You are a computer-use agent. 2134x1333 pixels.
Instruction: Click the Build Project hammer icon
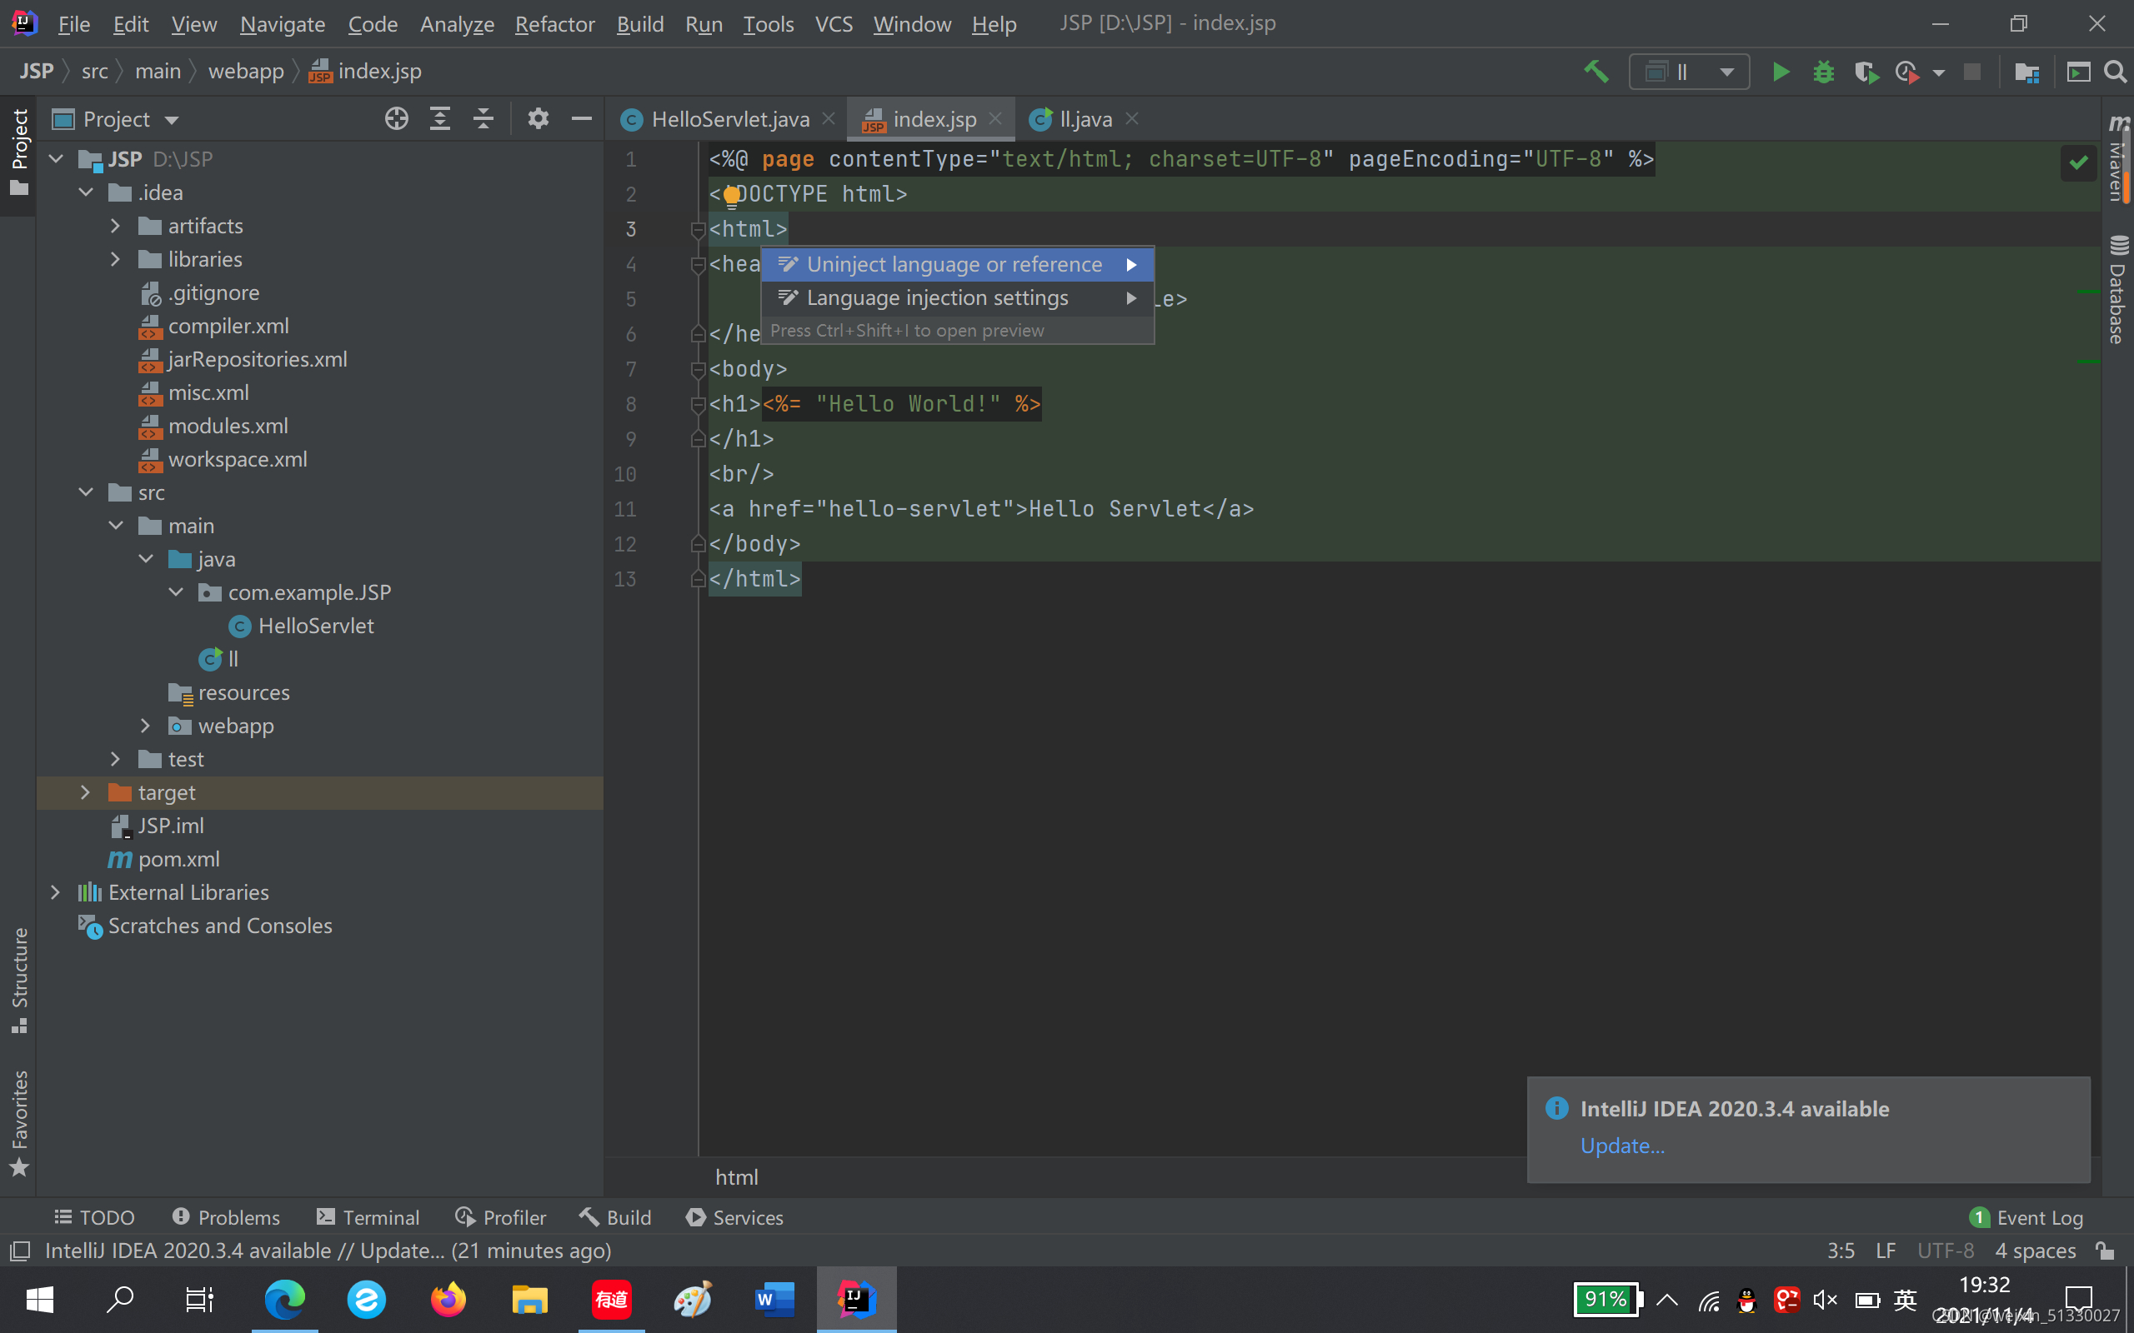tap(1596, 72)
